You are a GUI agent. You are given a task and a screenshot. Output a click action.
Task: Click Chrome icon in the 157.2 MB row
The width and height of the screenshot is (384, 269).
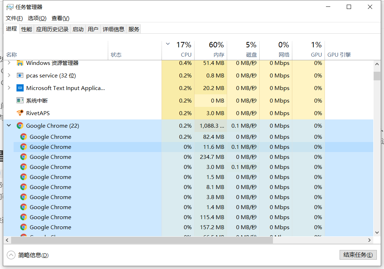(x=24, y=227)
